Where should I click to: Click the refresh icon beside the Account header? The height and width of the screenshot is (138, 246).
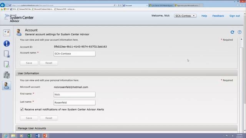pos(232,32)
